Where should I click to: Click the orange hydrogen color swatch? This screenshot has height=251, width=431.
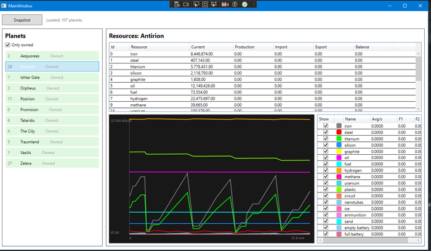point(339,170)
